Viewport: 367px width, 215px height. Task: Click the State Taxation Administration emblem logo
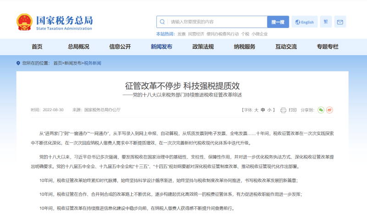24,22
